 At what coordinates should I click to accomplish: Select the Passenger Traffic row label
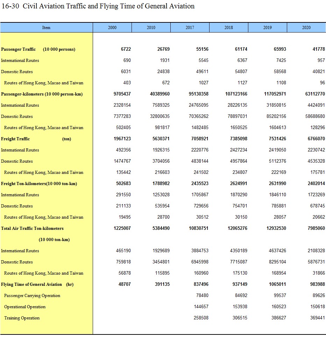[x=38, y=49]
